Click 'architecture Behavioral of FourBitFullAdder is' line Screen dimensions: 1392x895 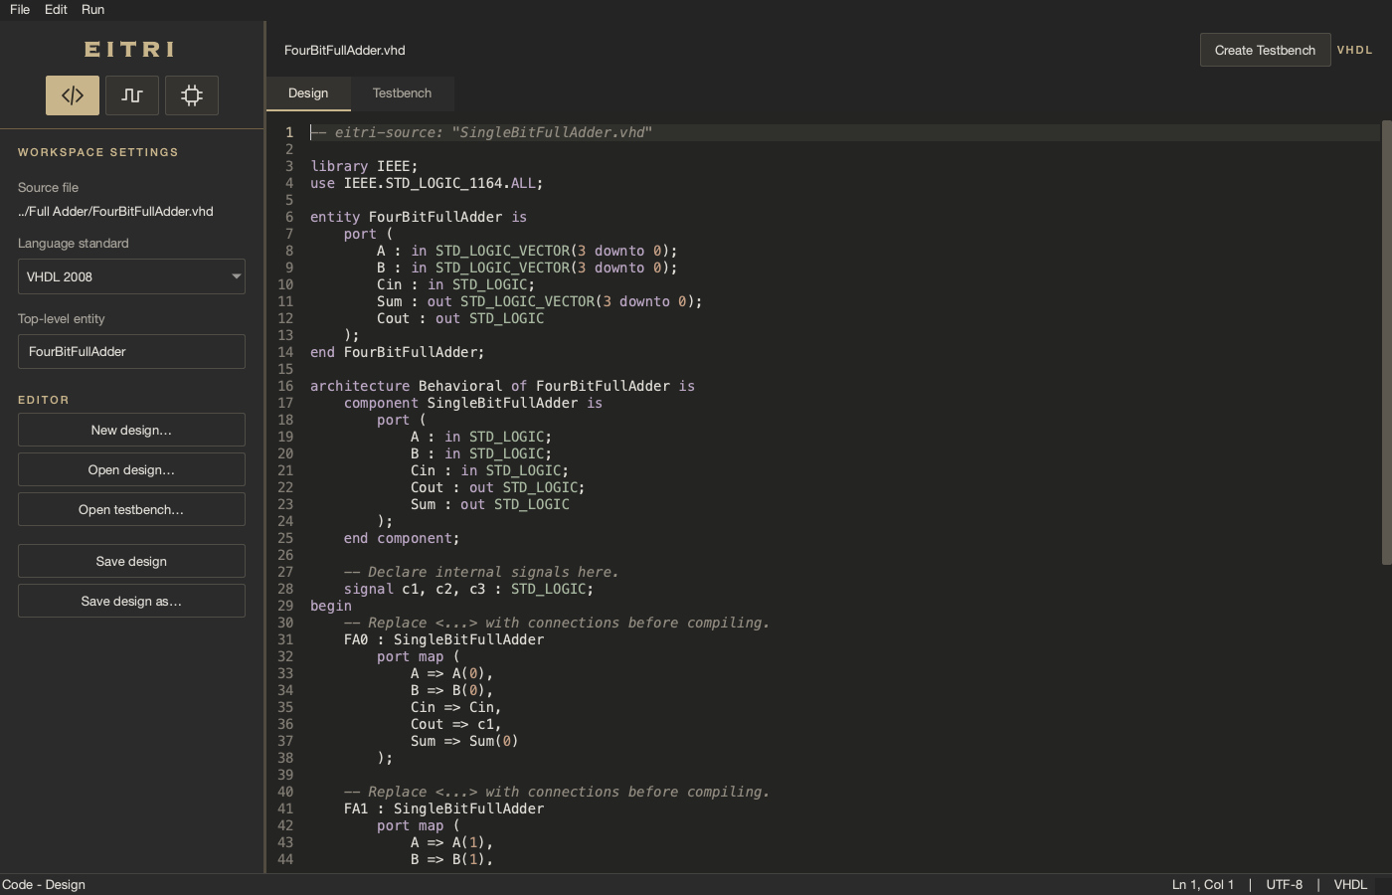point(502,386)
